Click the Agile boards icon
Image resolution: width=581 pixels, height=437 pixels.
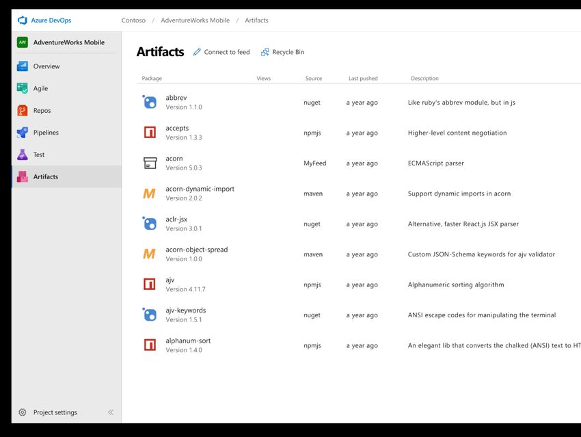(23, 88)
